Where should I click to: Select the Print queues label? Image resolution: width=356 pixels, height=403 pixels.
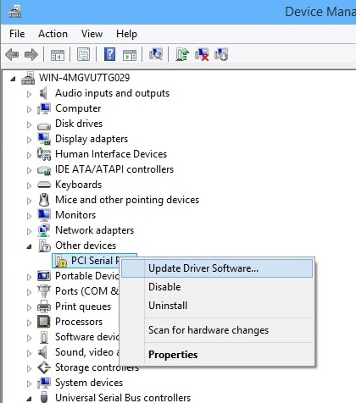point(83,306)
